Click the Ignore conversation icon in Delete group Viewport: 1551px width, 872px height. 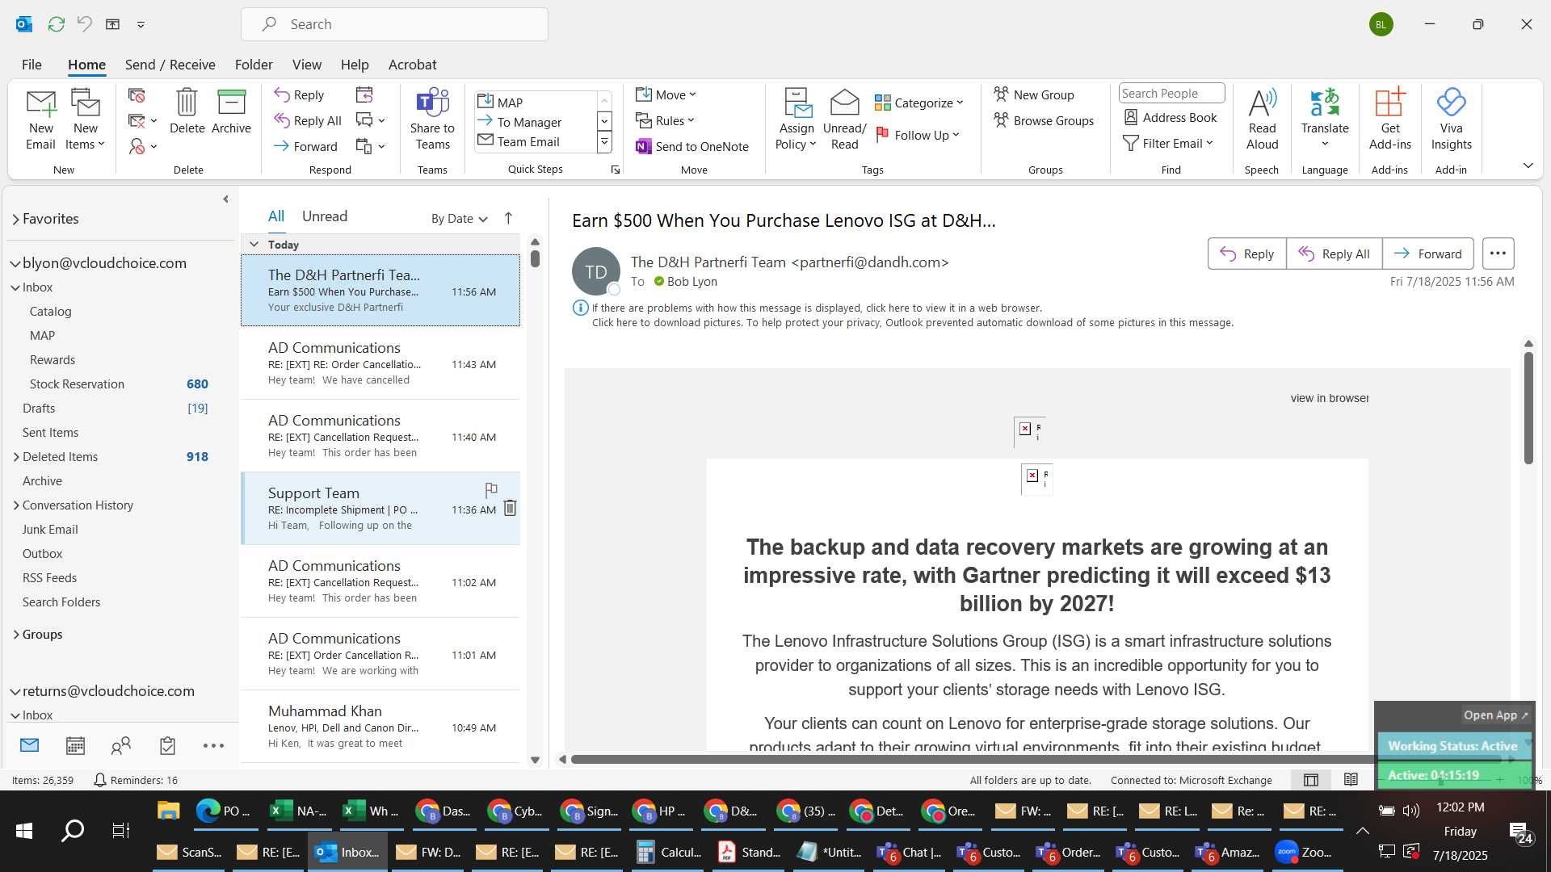pyautogui.click(x=137, y=95)
